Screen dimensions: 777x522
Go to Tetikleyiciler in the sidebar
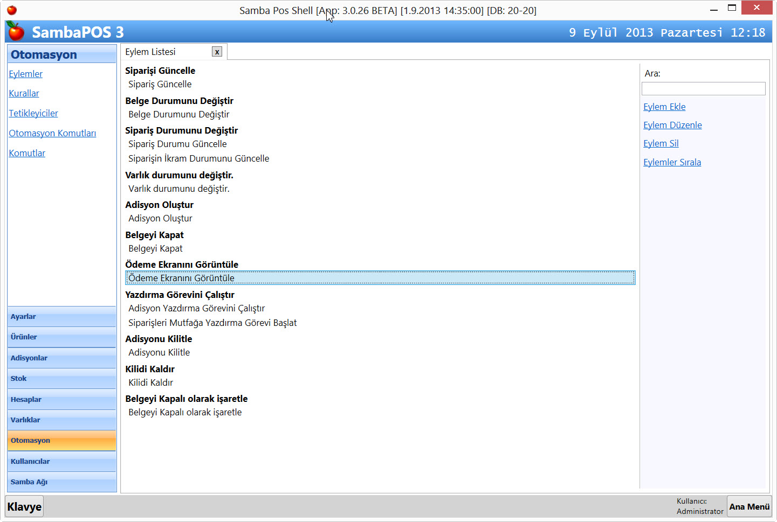[x=33, y=113]
